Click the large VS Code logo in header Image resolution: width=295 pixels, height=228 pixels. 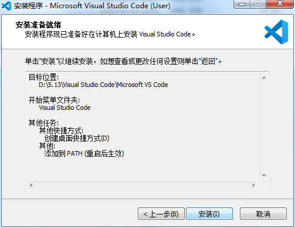coord(276,32)
